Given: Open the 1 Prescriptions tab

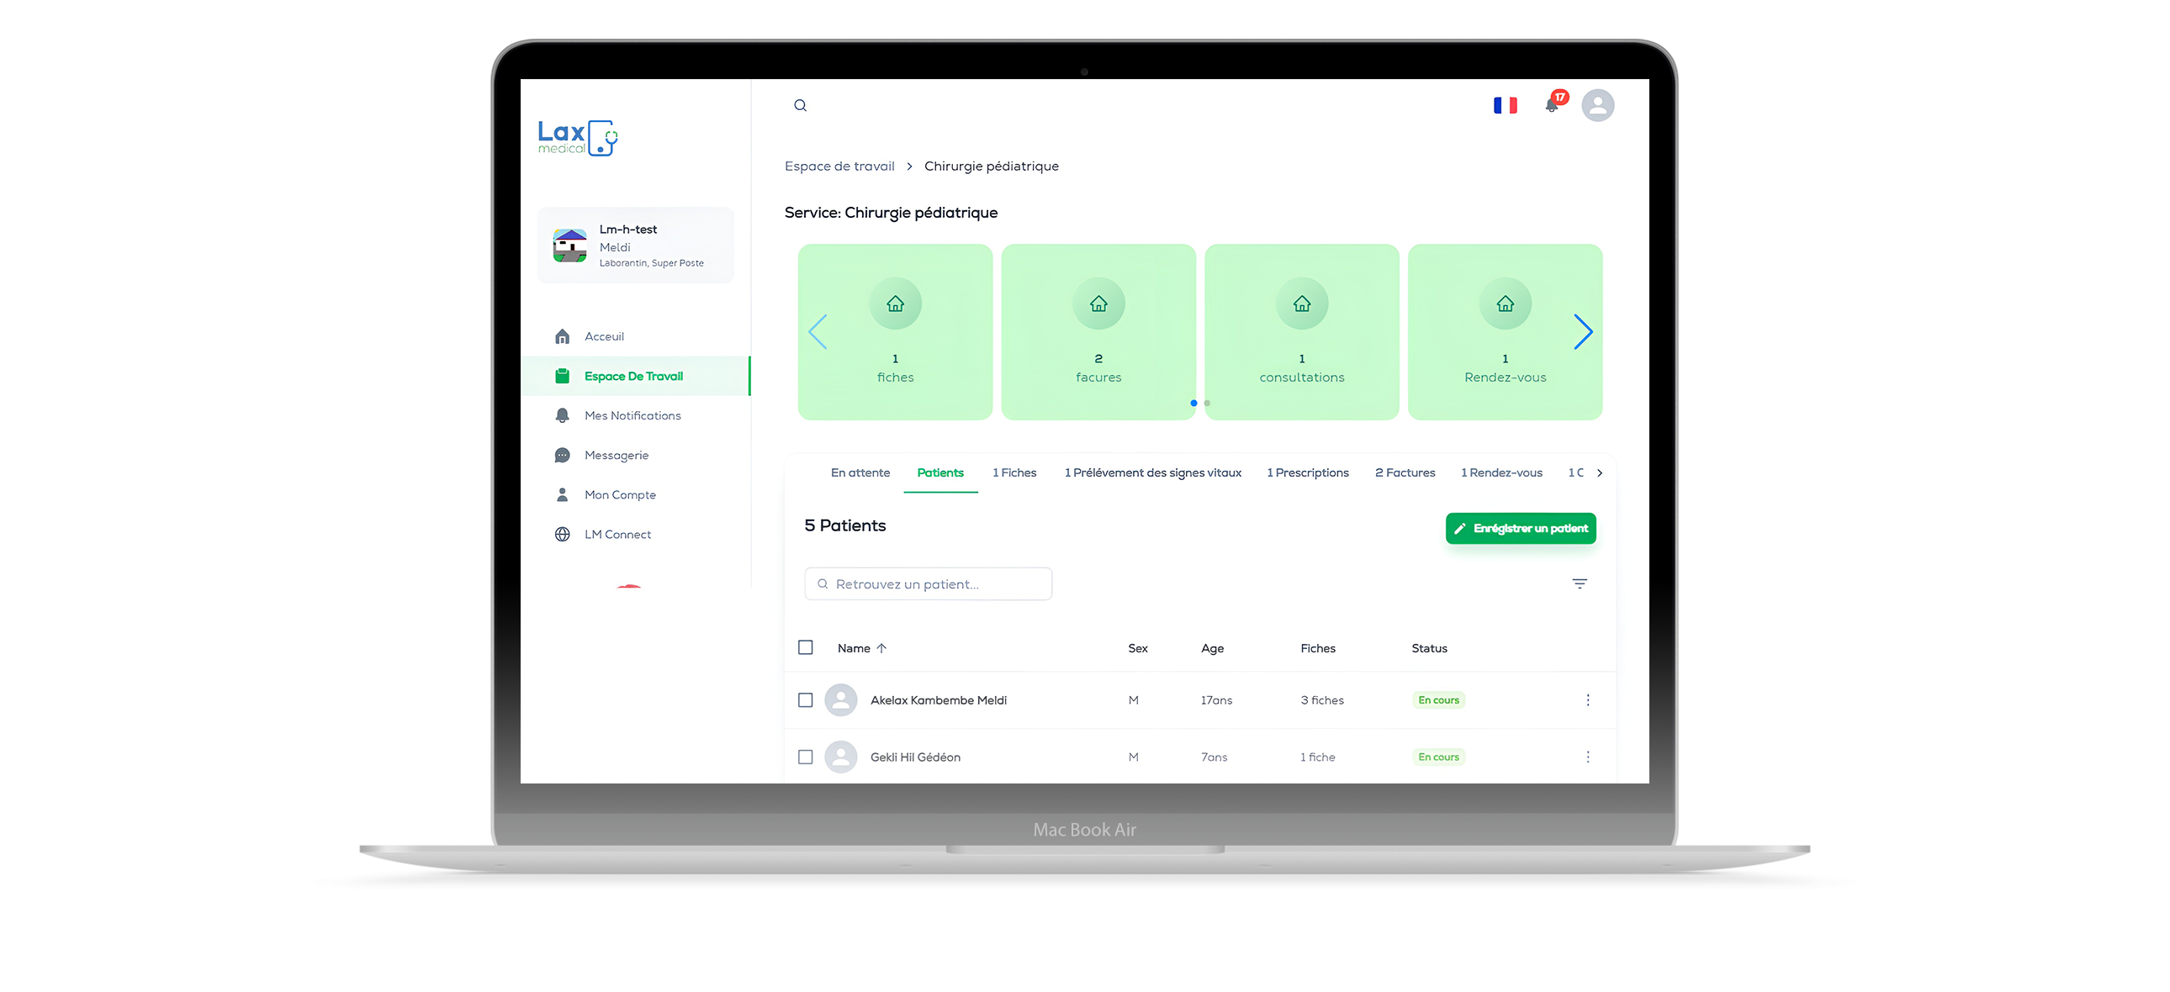Looking at the screenshot, I should click(1306, 473).
